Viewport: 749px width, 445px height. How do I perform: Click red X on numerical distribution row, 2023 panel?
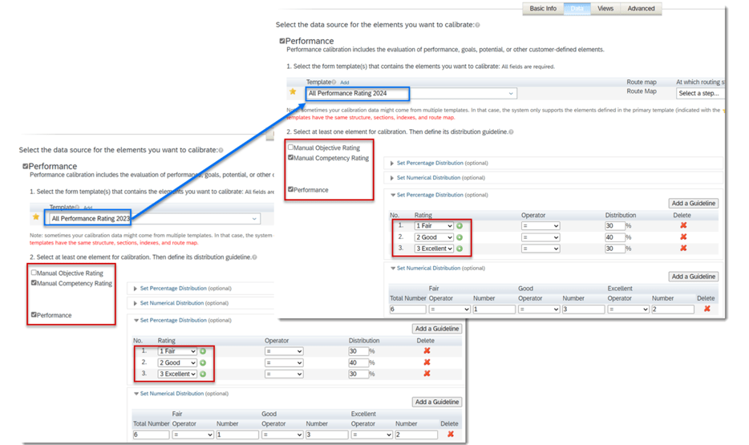[x=450, y=435]
